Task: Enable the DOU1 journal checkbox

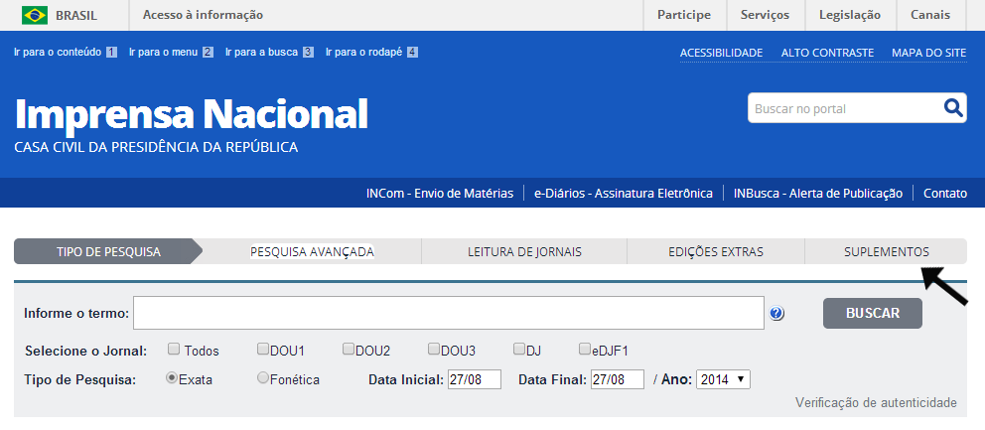Action: 263,350
